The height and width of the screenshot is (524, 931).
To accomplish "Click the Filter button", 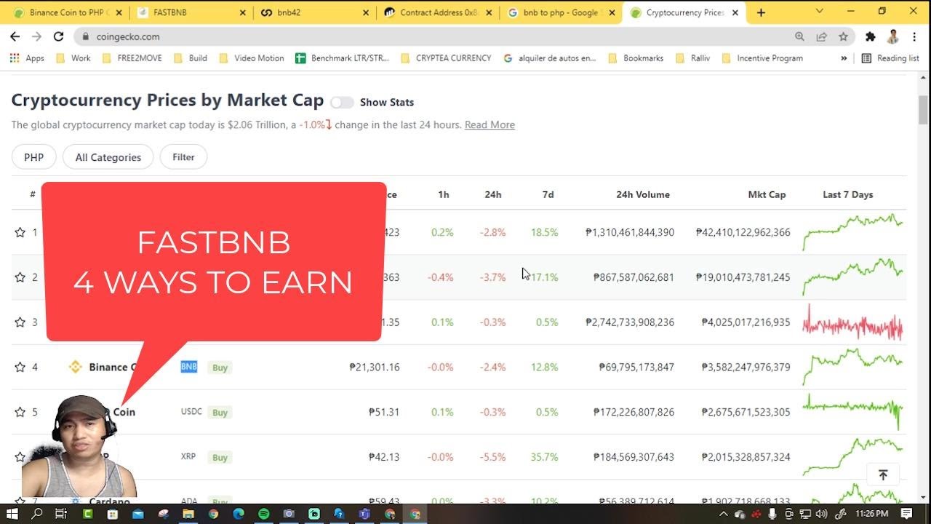I will [x=183, y=157].
